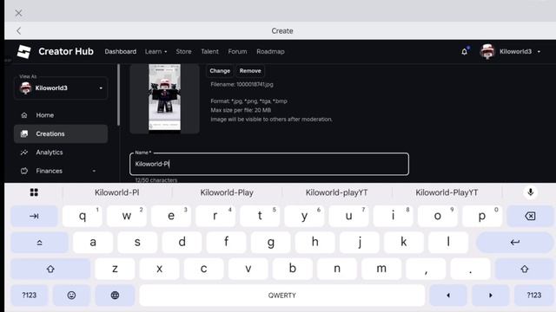Open the emoji keyboard

(x=71, y=296)
